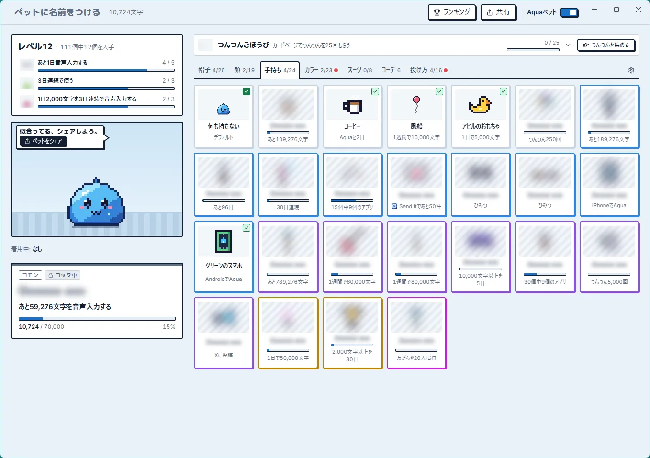Select the locked card つんつん250回
The image size is (650, 458).
(x=545, y=116)
